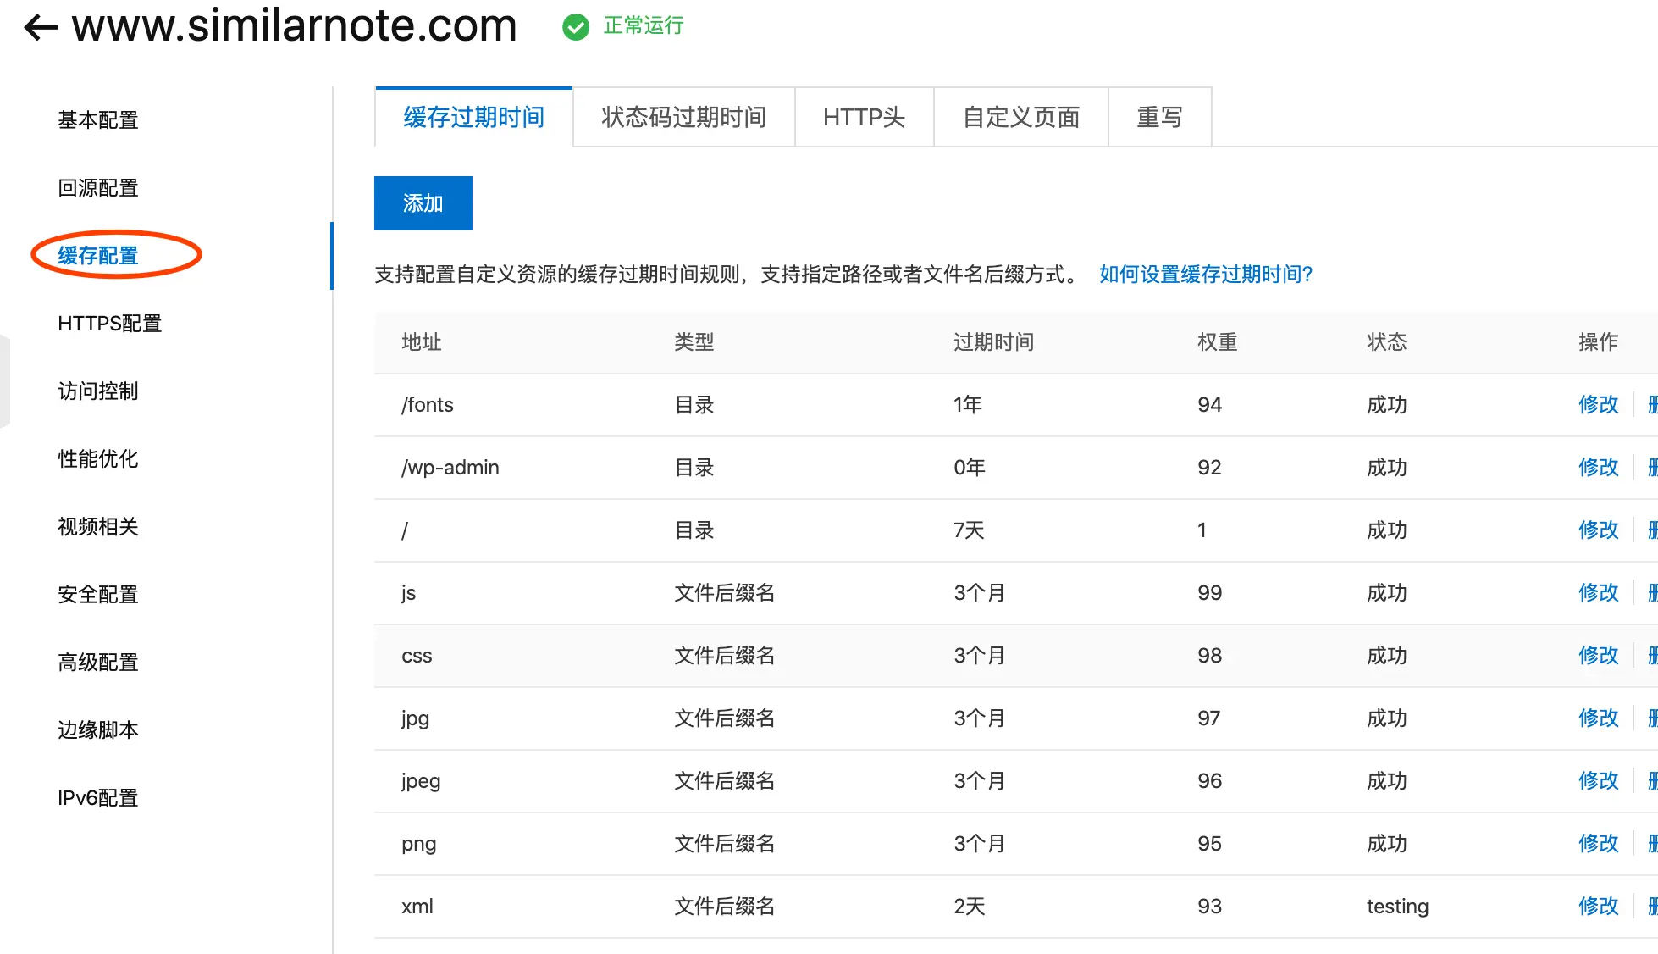Viewport: 1658px width, 954px height.
Task: Select the 缓存过期时间 tab
Action: point(473,117)
